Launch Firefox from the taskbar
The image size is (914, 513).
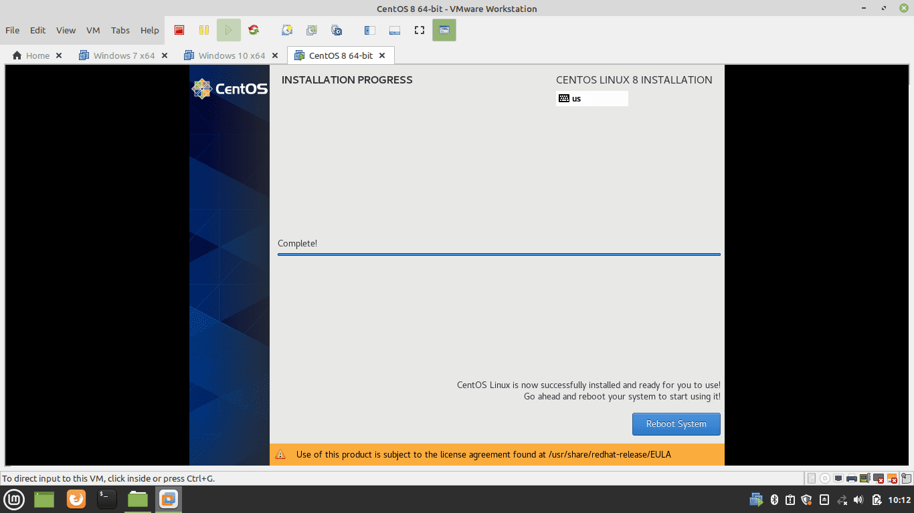(x=76, y=499)
